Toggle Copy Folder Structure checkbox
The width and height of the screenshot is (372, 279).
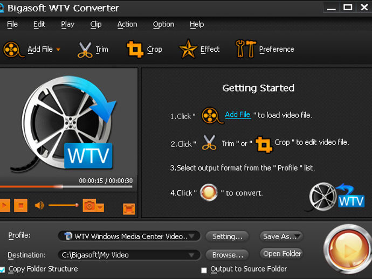tap(2, 269)
